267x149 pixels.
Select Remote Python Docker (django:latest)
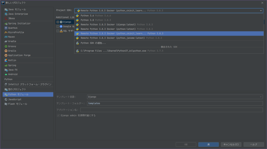[x=169, y=25]
